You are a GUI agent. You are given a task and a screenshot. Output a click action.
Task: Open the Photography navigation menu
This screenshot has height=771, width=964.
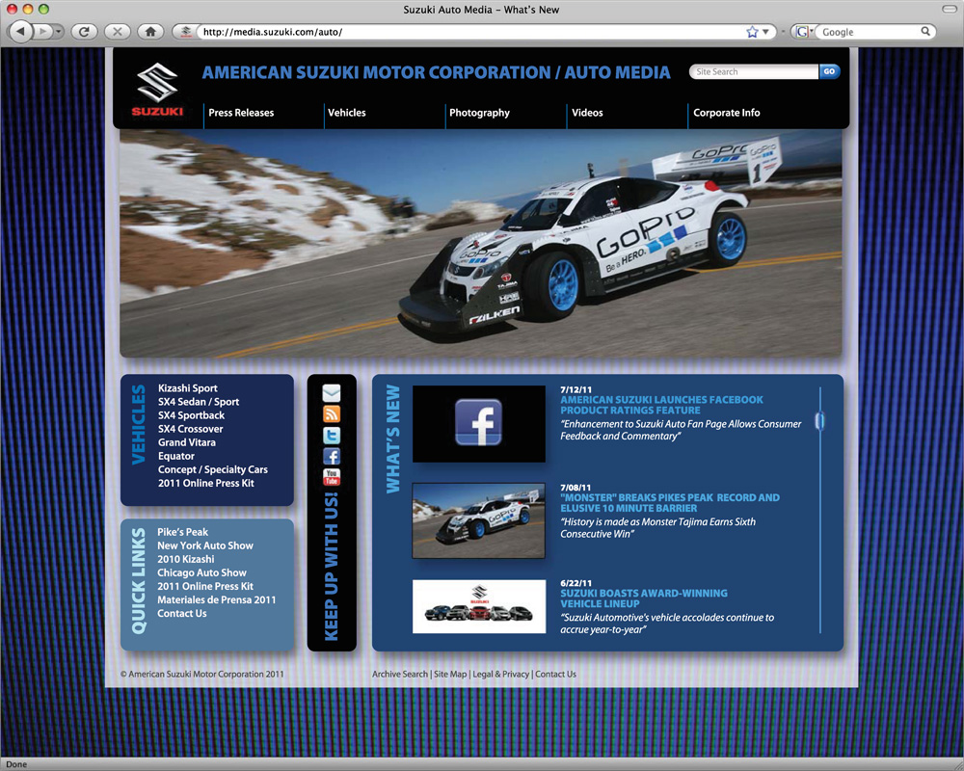479,113
